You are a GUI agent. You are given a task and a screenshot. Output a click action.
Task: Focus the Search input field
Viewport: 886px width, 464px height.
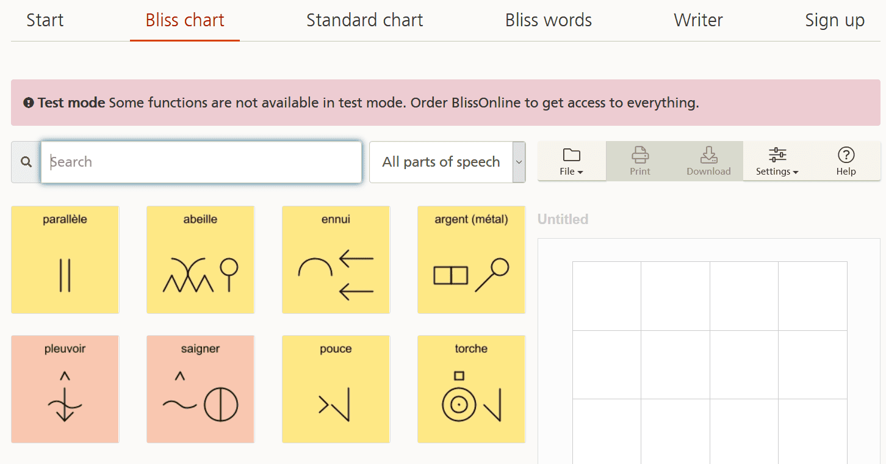pos(201,162)
